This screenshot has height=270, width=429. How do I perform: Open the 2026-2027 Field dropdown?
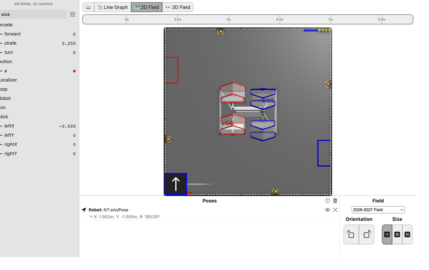(378, 210)
